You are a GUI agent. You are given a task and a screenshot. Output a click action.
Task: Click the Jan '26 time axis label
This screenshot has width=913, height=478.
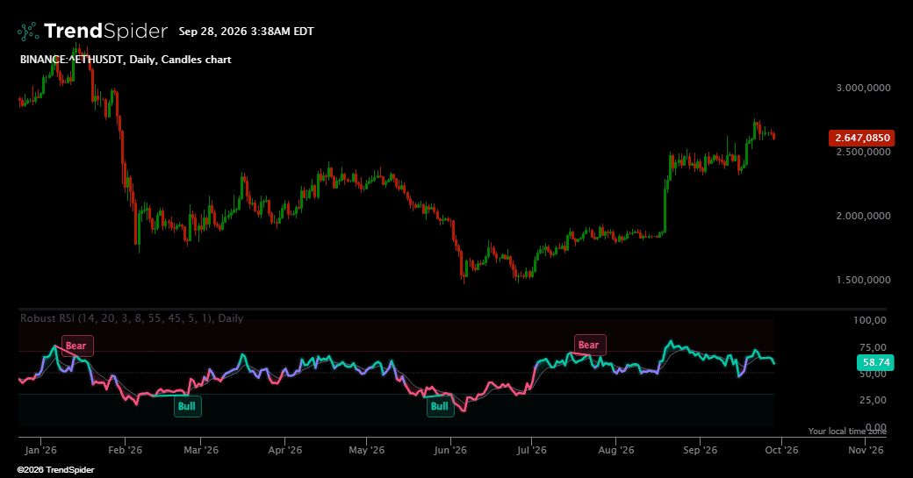[40, 450]
